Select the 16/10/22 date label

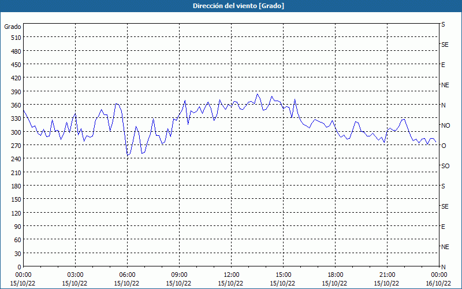pos(438,283)
